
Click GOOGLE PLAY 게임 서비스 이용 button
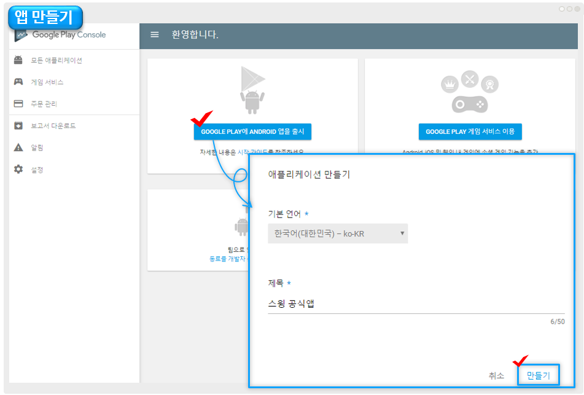point(470,131)
